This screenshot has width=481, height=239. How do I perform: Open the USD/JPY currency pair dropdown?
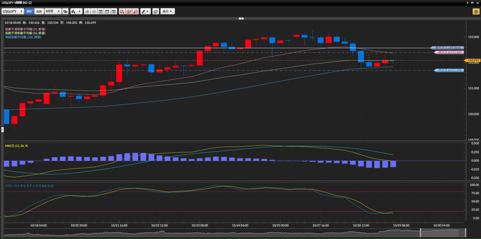(x=13, y=11)
